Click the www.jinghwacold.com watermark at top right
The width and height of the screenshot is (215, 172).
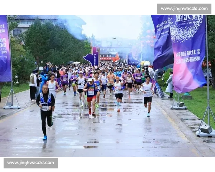pyautogui.click(x=183, y=9)
